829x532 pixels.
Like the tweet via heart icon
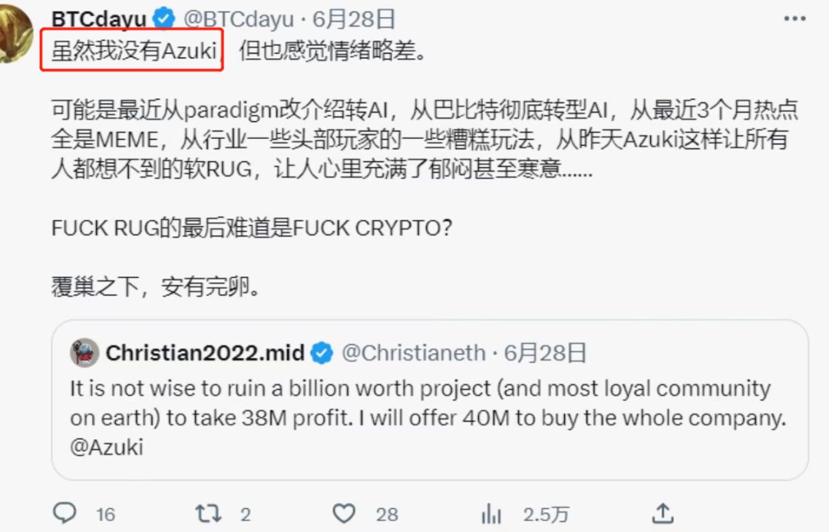click(344, 514)
